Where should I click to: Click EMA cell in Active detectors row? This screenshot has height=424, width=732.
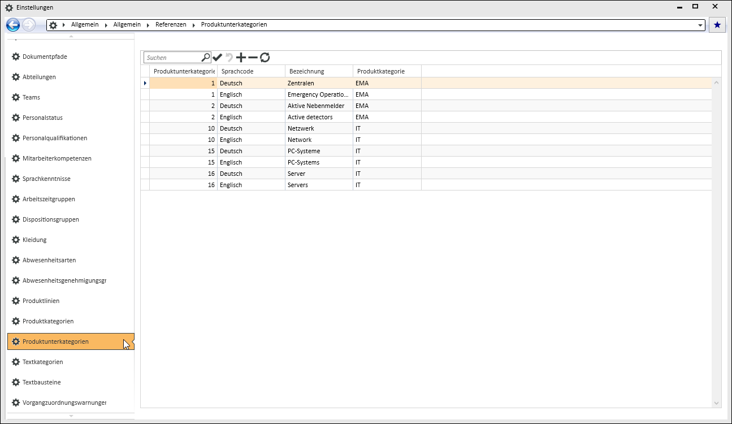(387, 117)
